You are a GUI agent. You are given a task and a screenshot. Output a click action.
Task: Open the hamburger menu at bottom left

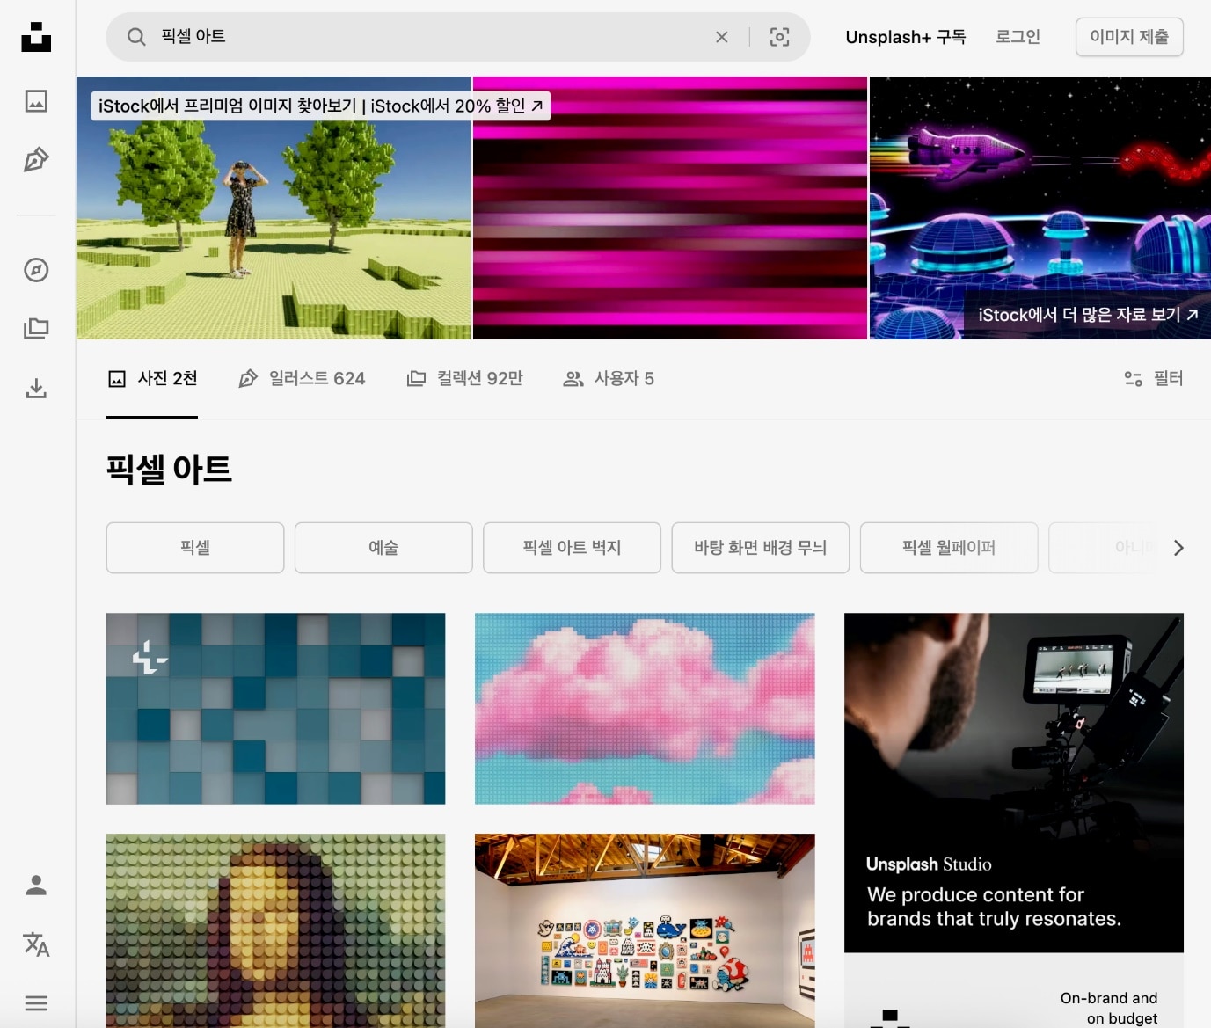click(35, 1002)
